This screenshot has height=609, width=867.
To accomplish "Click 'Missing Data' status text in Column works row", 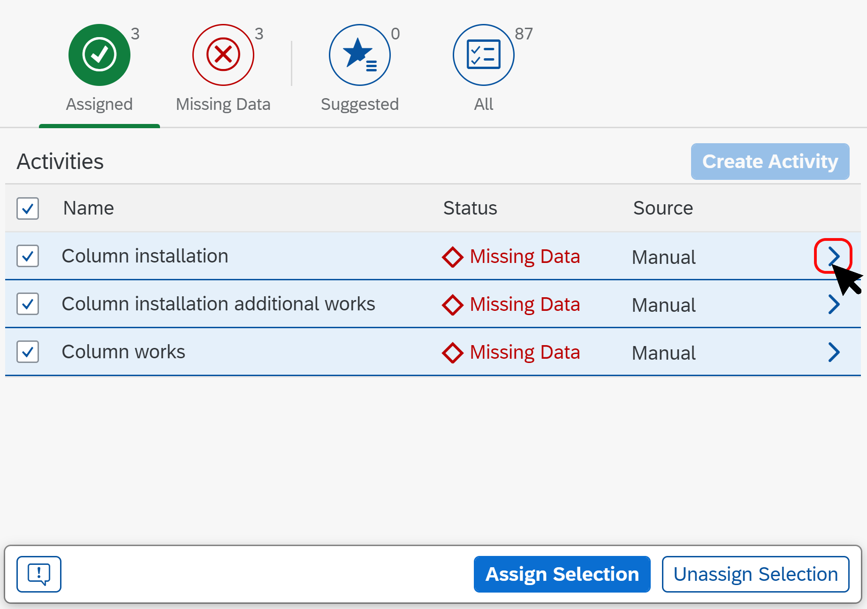I will click(525, 353).
